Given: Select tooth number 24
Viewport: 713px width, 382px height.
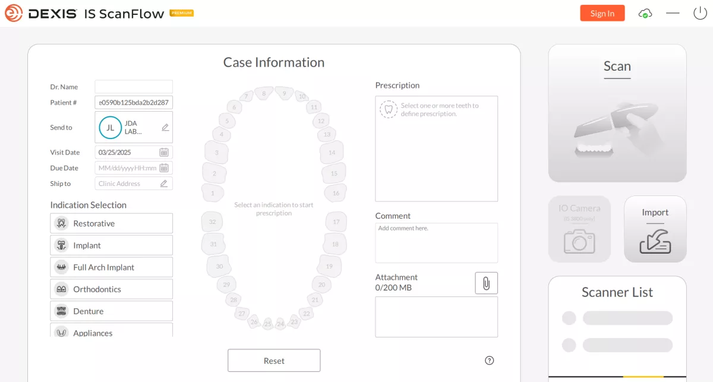Looking at the screenshot, I should (280, 324).
